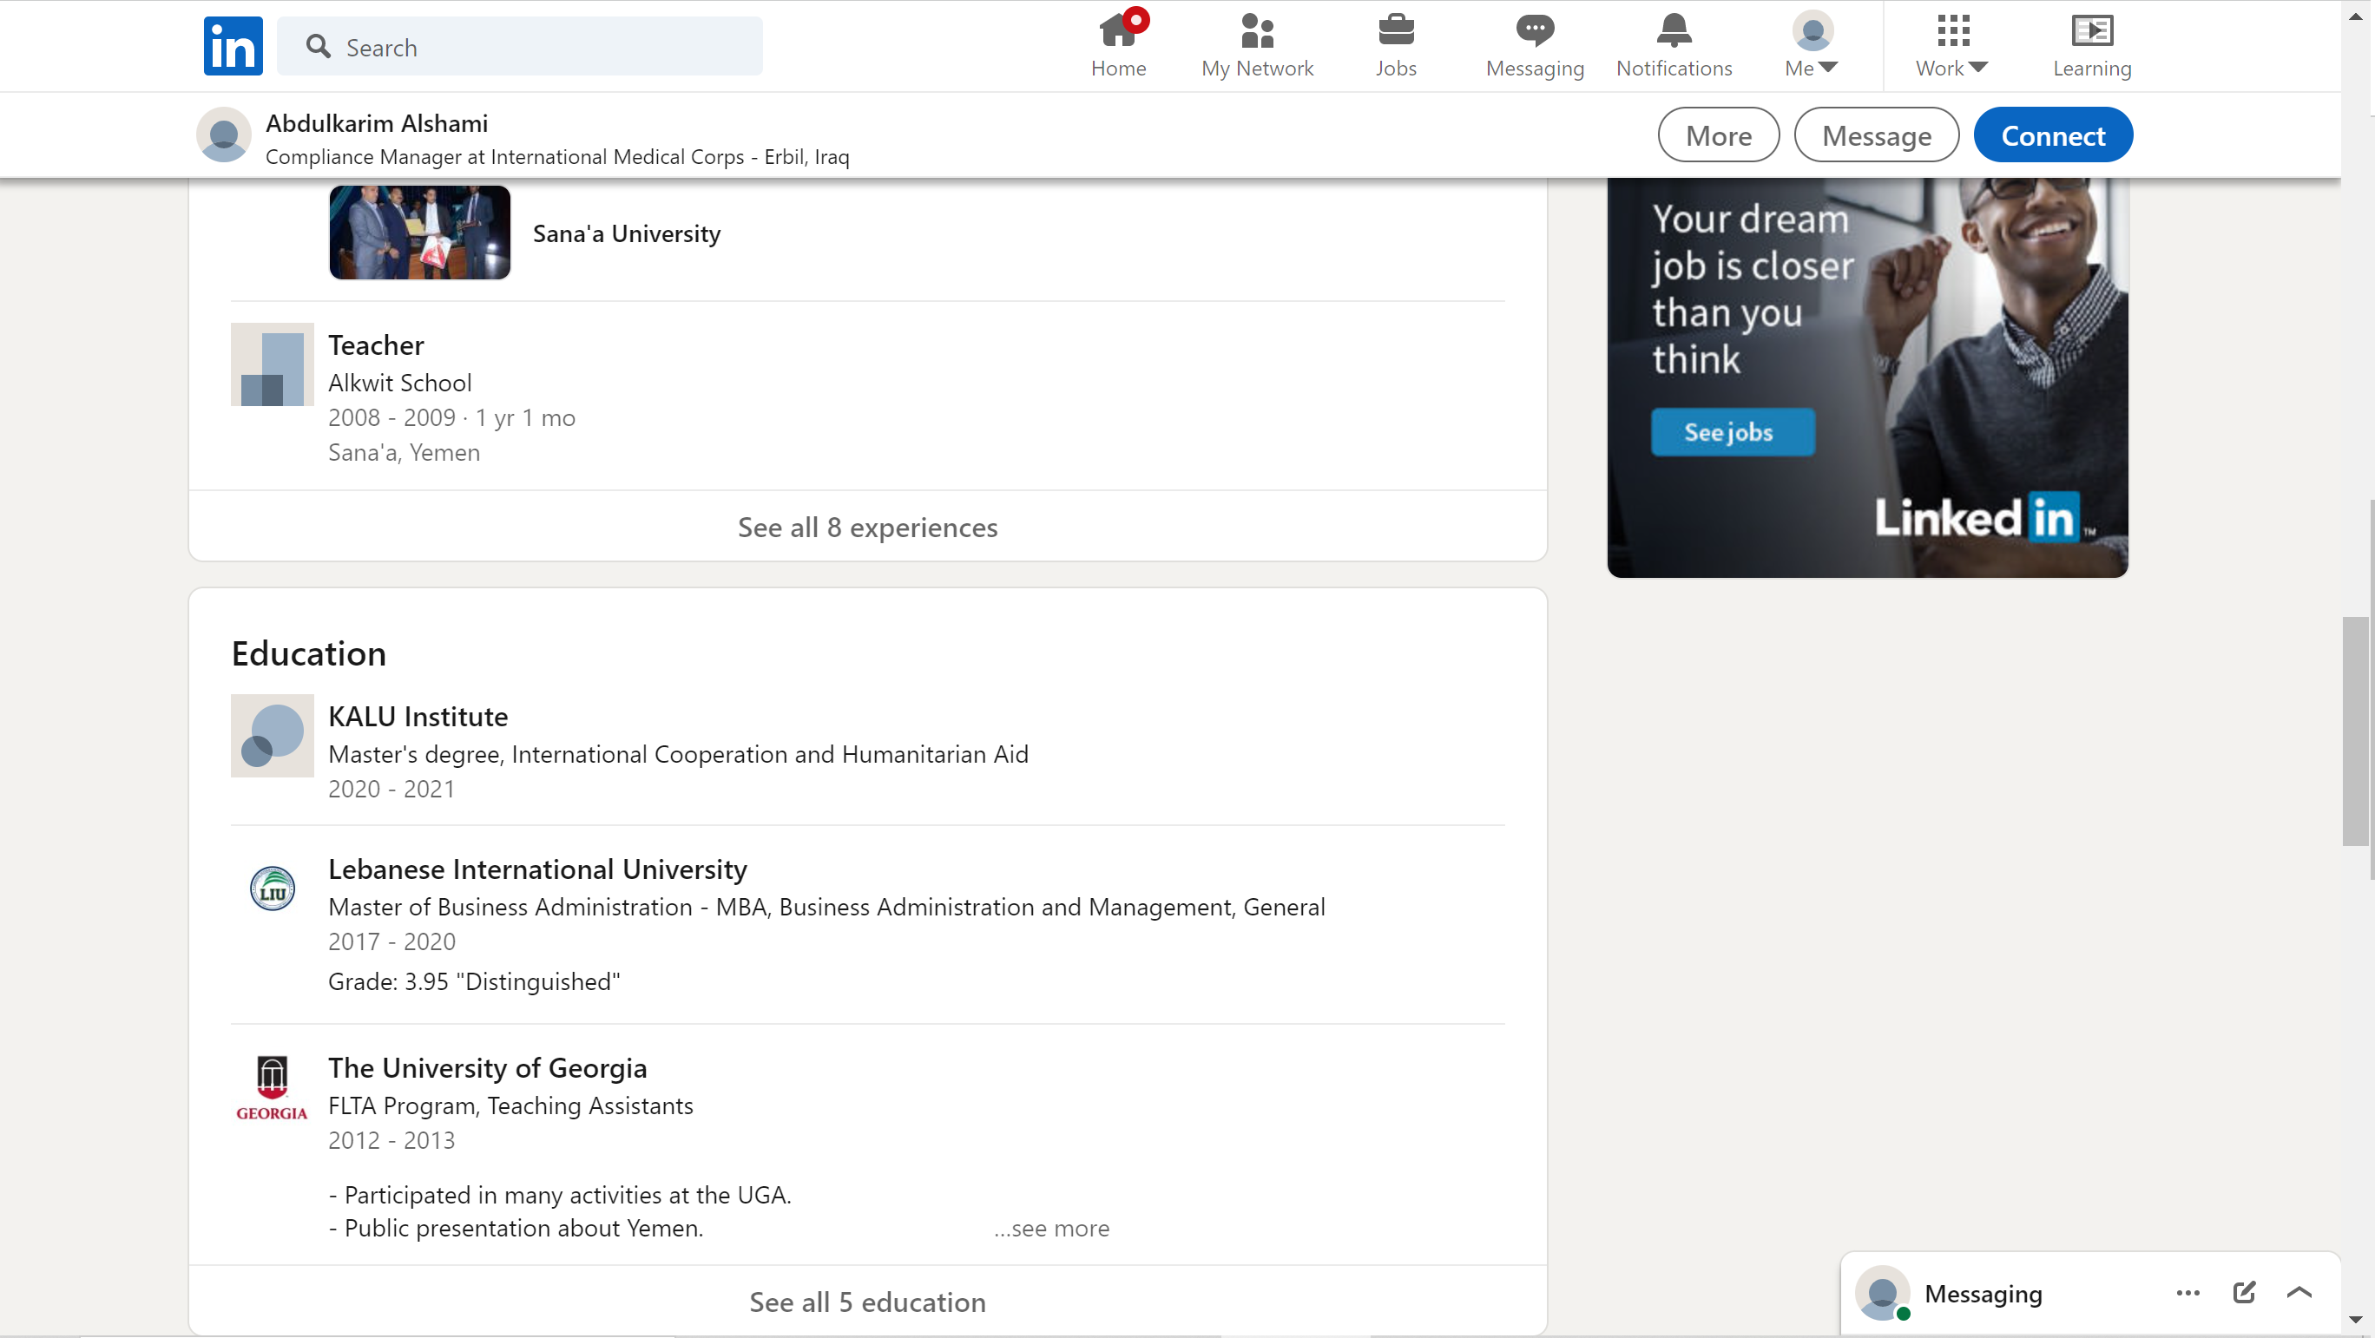Click See all 8 experiences
2375x1338 pixels.
click(x=866, y=526)
